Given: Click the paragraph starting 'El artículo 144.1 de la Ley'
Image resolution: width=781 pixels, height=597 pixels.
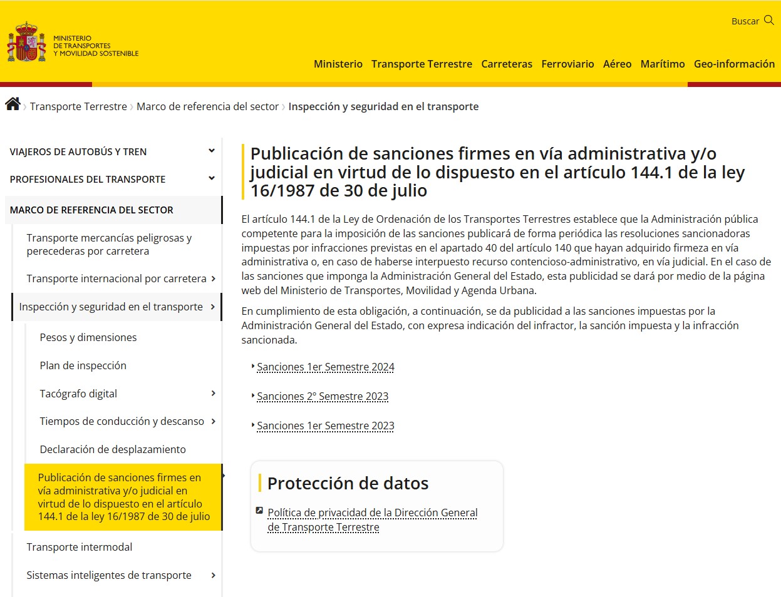Looking at the screenshot, I should click(x=506, y=255).
